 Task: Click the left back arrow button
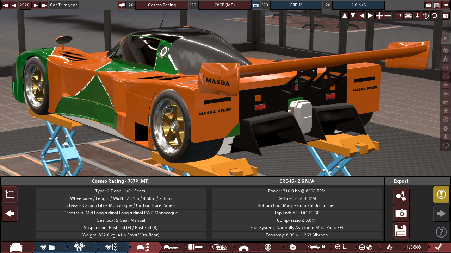click(x=10, y=213)
